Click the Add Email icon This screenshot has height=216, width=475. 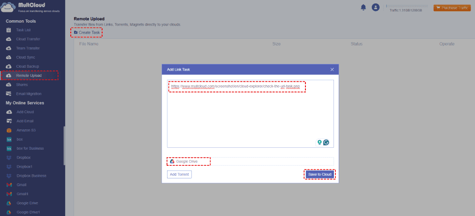point(9,121)
